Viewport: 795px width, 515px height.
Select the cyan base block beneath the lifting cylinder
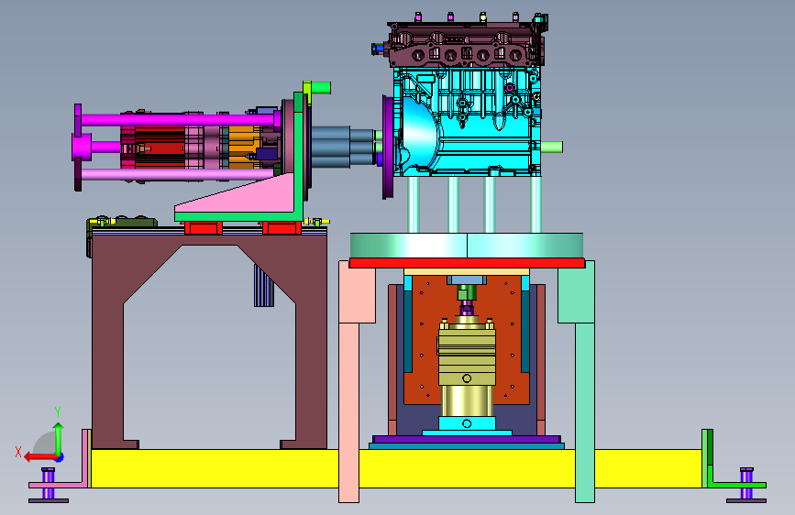pyautogui.click(x=467, y=425)
